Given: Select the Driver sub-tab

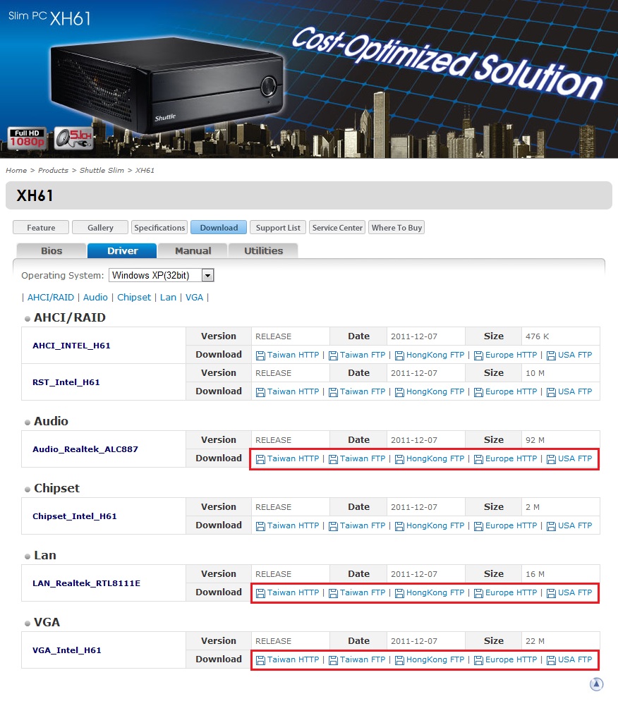Looking at the screenshot, I should 122,251.
